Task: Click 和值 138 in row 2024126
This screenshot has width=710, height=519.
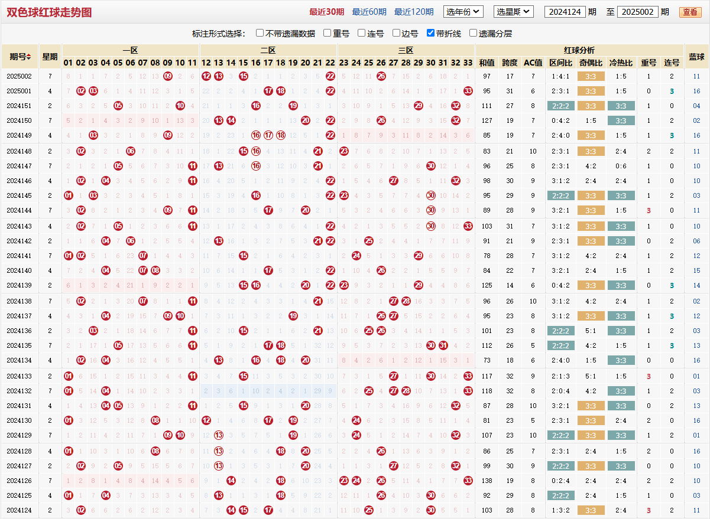Action: coord(487,481)
